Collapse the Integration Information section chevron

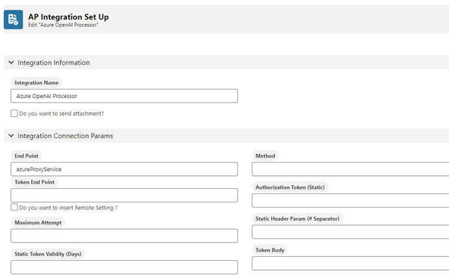coord(11,62)
